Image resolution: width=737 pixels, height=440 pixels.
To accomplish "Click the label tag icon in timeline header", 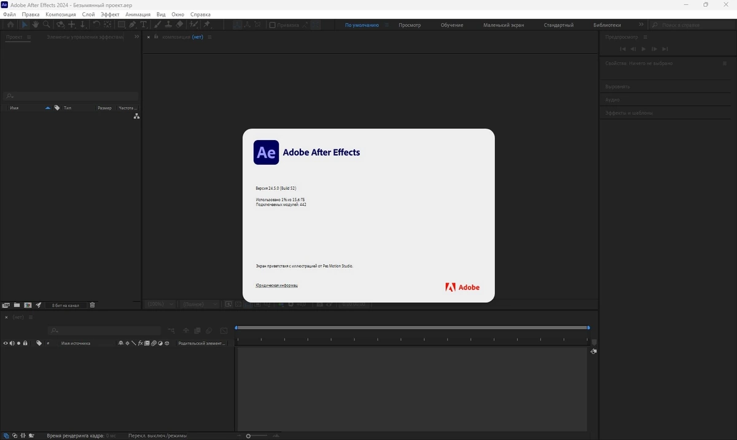I will pos(39,343).
